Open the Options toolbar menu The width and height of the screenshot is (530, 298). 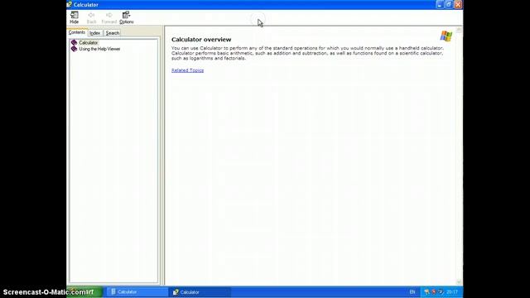point(127,17)
